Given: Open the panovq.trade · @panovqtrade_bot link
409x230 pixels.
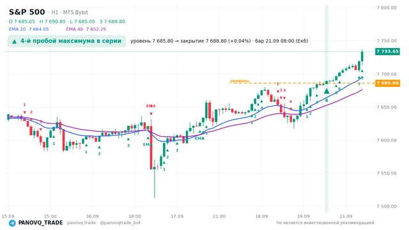Looking at the screenshot, I should (104, 223).
